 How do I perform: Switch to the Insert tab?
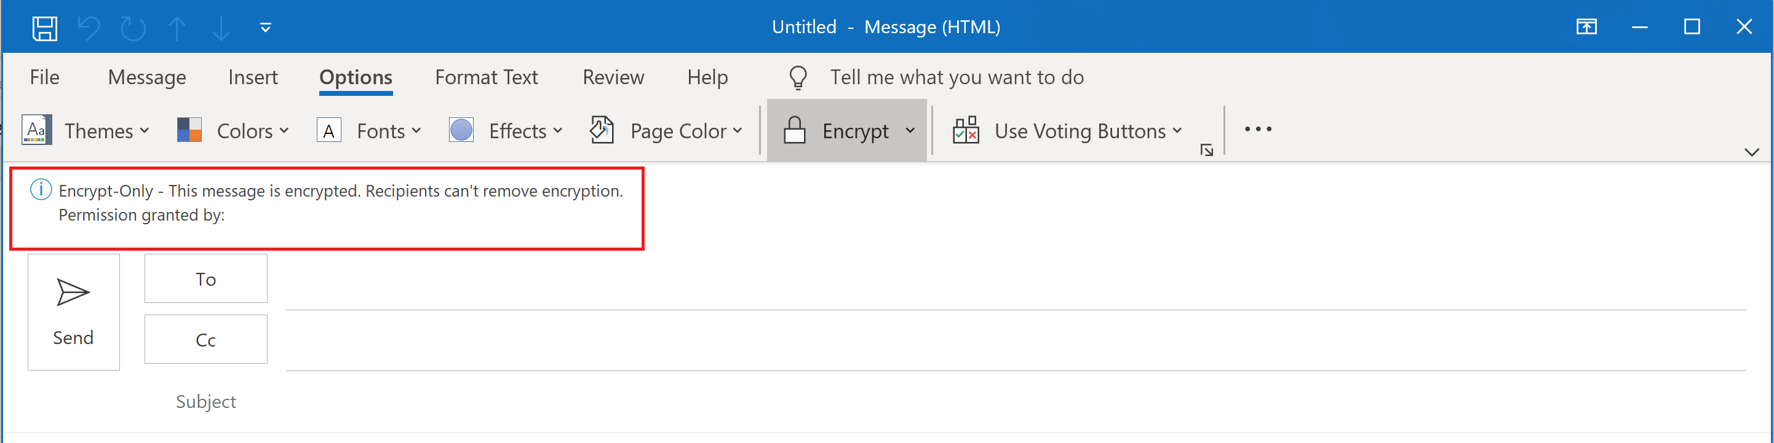click(253, 77)
